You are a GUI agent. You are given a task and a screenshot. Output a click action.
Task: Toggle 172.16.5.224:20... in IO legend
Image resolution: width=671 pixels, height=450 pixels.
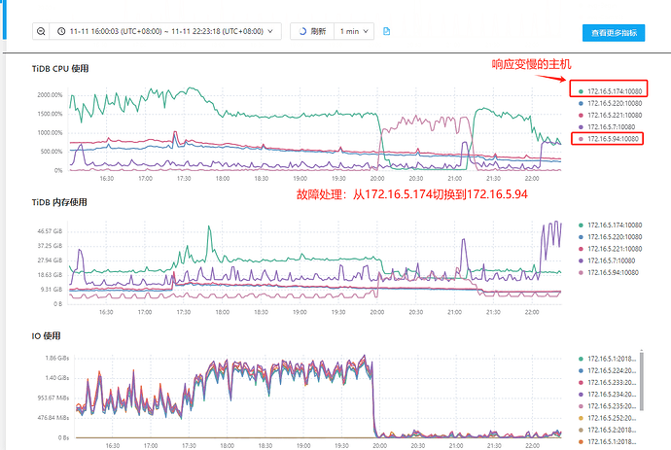pyautogui.click(x=608, y=371)
